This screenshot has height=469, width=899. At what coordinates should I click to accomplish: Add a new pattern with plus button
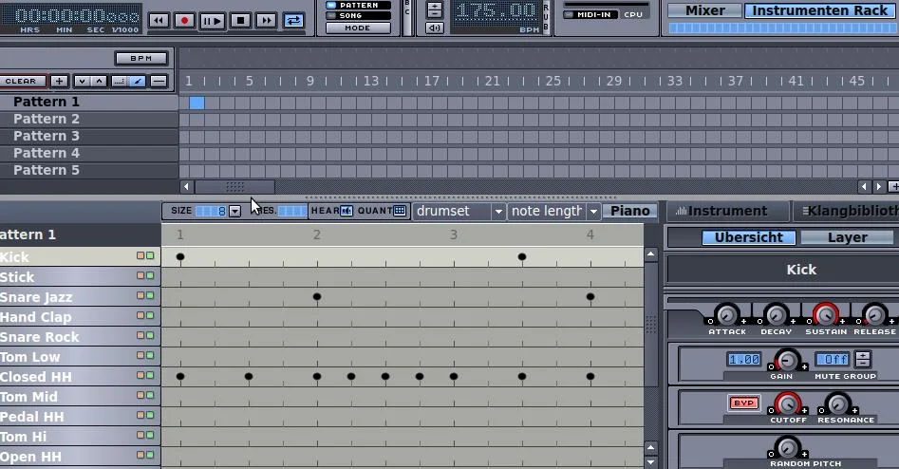[59, 82]
